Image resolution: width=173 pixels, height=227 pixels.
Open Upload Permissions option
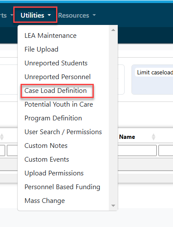pyautogui.click(x=54, y=173)
